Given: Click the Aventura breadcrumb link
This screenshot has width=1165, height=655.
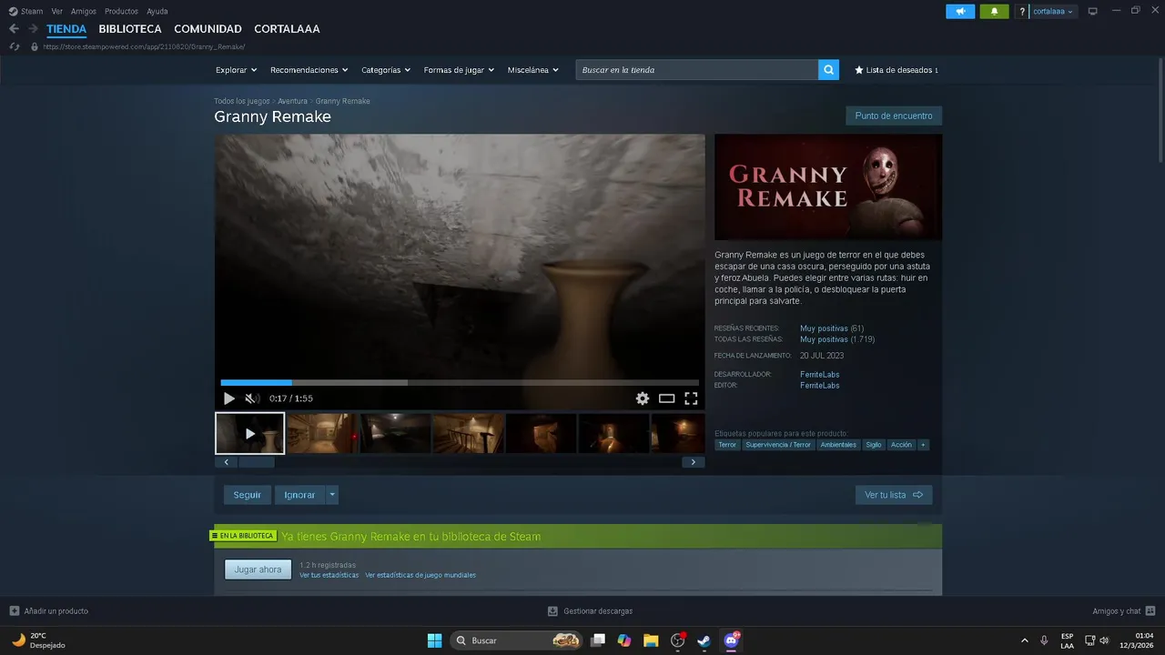Looking at the screenshot, I should 292,101.
